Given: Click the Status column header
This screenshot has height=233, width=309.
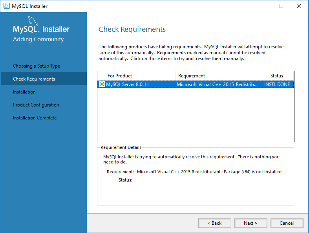Looking at the screenshot, I should click(277, 76).
